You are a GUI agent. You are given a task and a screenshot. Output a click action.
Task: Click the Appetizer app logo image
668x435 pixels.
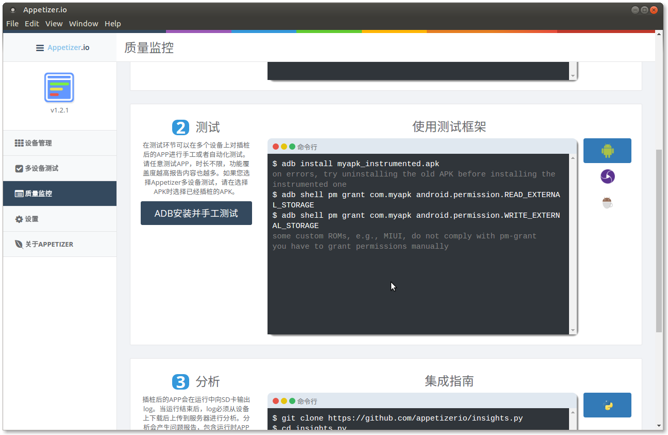tap(59, 87)
